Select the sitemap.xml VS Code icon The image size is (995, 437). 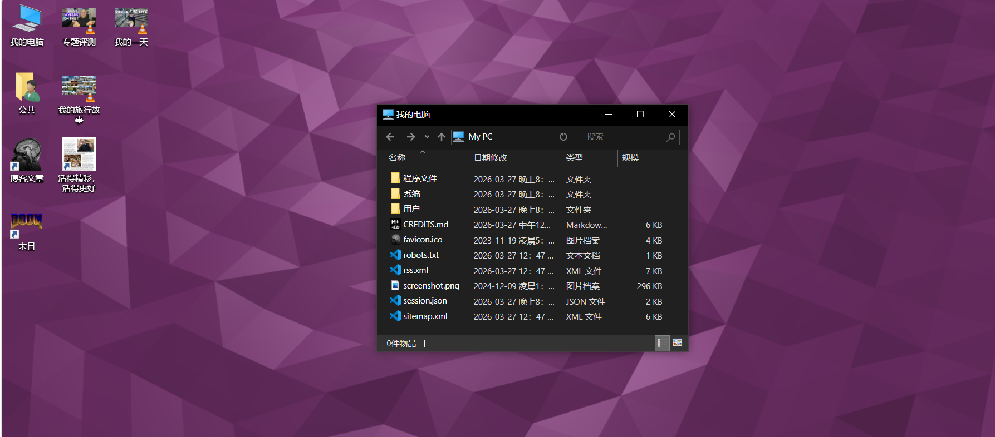click(395, 316)
